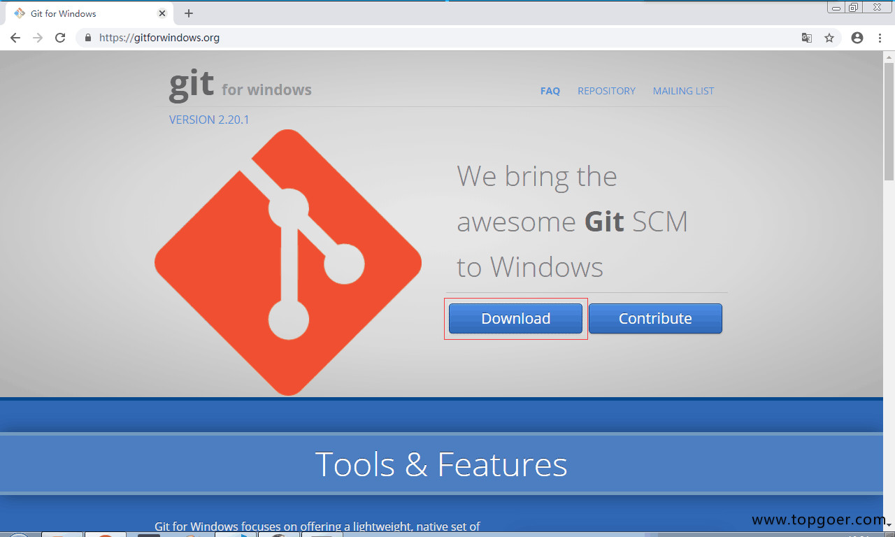Open the Translate page icon
The height and width of the screenshot is (537, 895).
point(807,38)
